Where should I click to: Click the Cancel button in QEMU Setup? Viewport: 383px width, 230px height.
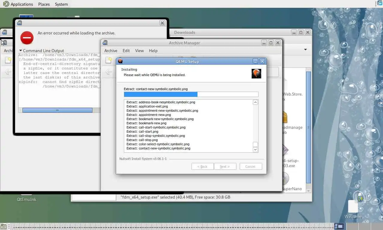tap(251, 167)
